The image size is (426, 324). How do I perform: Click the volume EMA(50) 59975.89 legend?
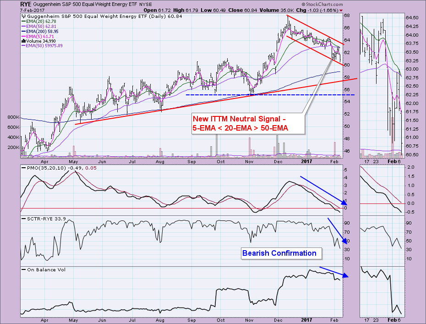point(42,46)
